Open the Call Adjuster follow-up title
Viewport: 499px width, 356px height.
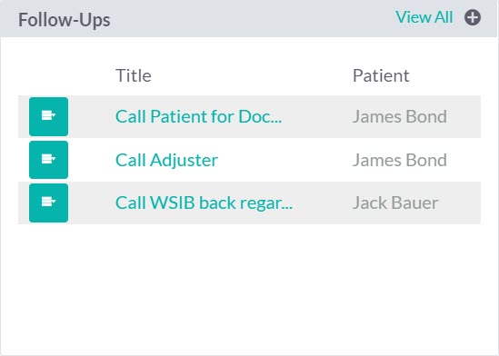coord(166,160)
